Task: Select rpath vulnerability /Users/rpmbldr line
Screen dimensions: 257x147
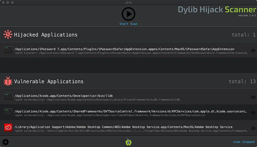Action: 131,131
